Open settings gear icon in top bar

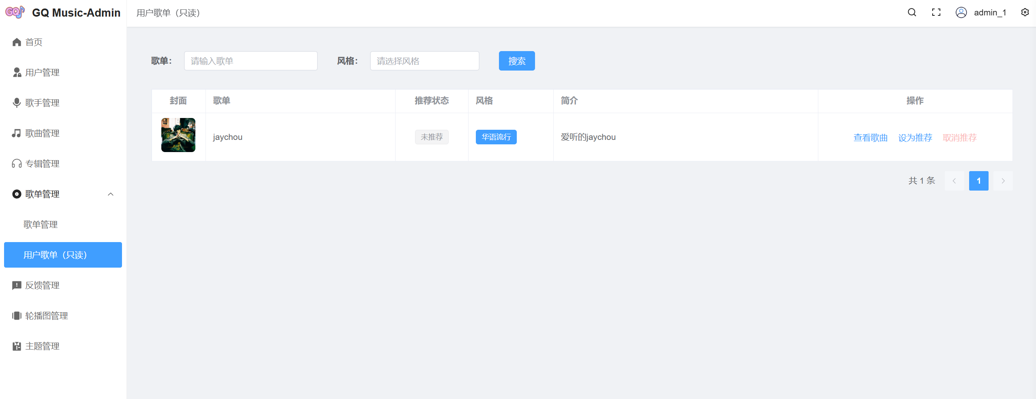(1025, 13)
